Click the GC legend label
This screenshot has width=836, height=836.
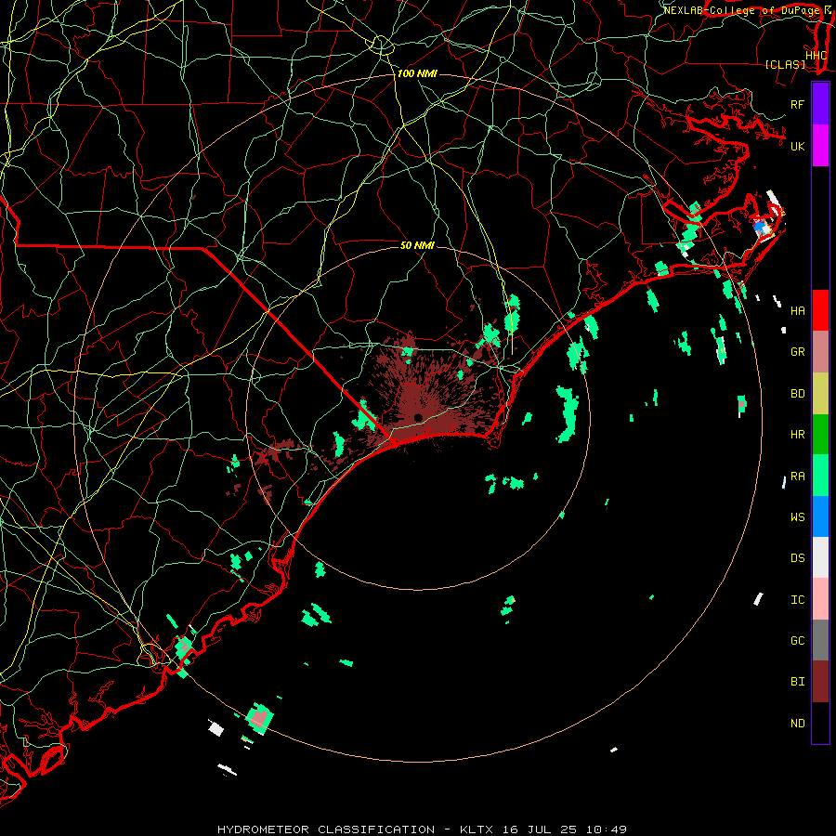click(x=797, y=640)
